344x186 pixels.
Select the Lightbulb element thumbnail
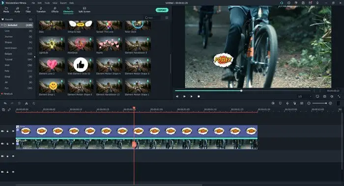pyautogui.click(x=52, y=44)
